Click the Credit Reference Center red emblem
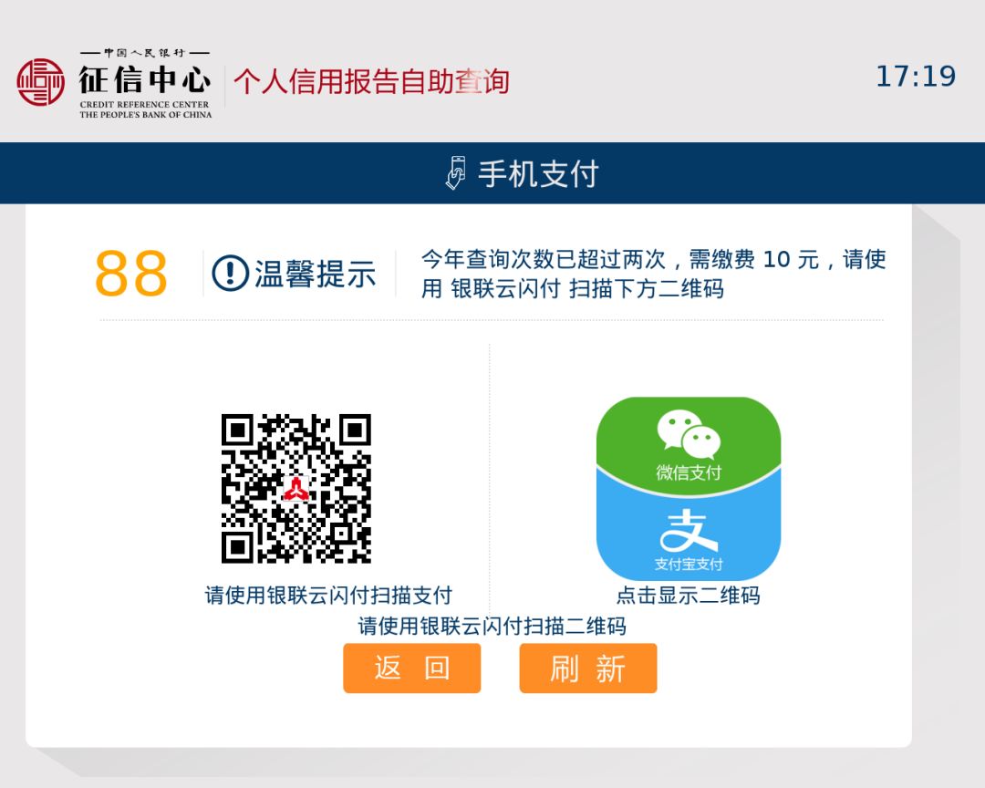Image resolution: width=985 pixels, height=788 pixels. click(x=40, y=82)
